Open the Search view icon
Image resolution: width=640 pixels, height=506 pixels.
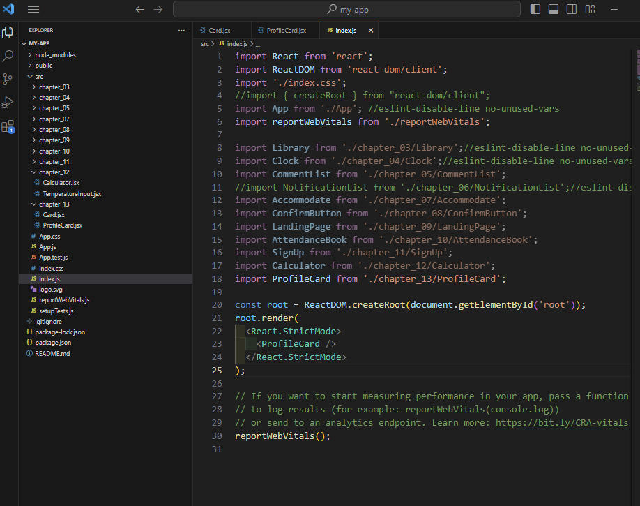click(8, 56)
